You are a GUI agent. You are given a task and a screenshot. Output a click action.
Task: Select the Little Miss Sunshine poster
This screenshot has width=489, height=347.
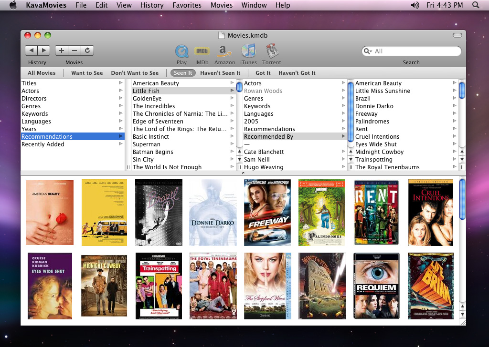104,213
